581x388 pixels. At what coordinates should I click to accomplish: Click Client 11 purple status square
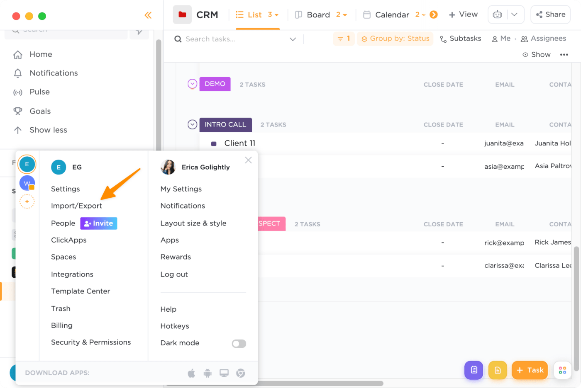214,144
